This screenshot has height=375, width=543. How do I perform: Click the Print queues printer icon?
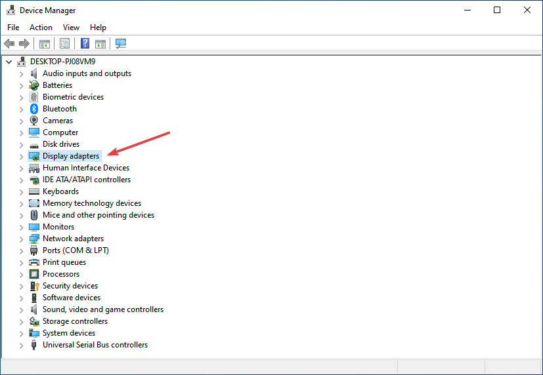tap(34, 262)
